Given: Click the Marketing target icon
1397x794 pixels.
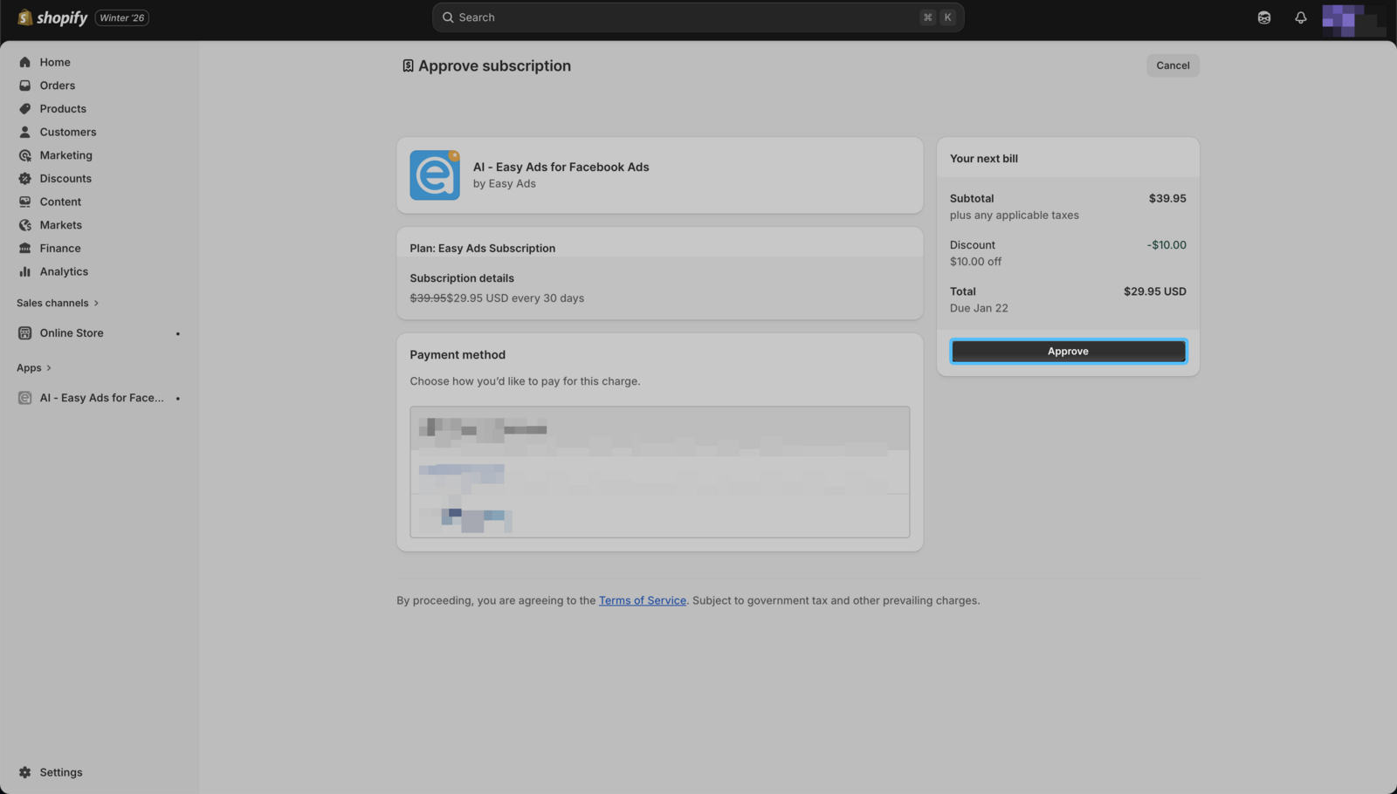Looking at the screenshot, I should point(24,155).
